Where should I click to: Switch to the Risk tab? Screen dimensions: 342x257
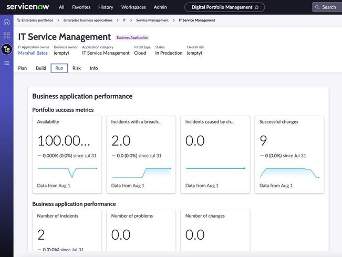pos(77,68)
